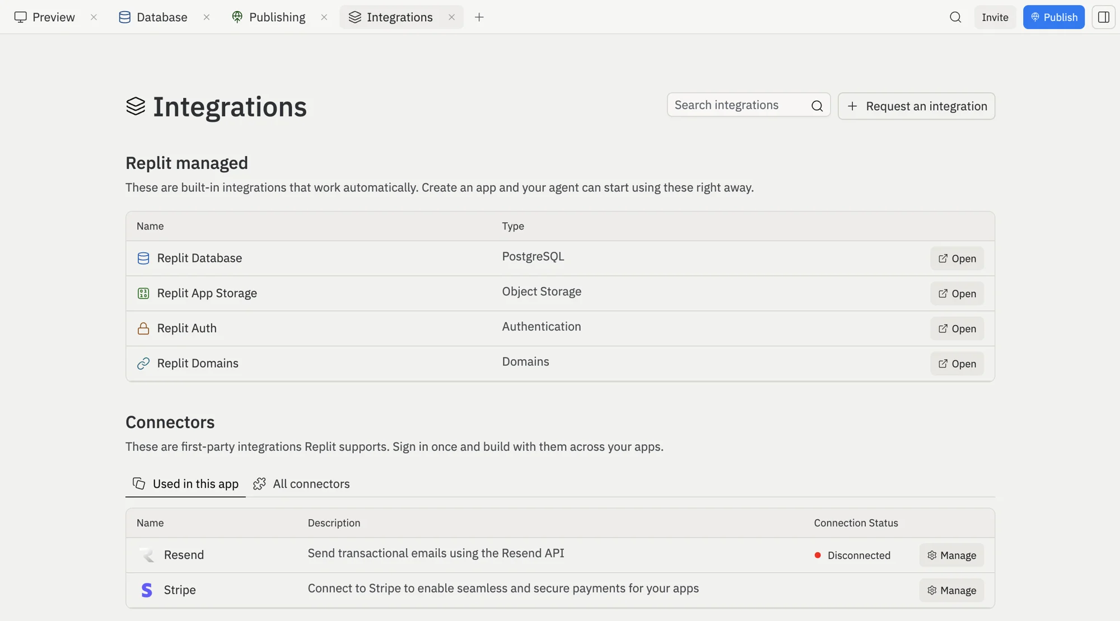
Task: Click Request an integration button
Action: 916,106
